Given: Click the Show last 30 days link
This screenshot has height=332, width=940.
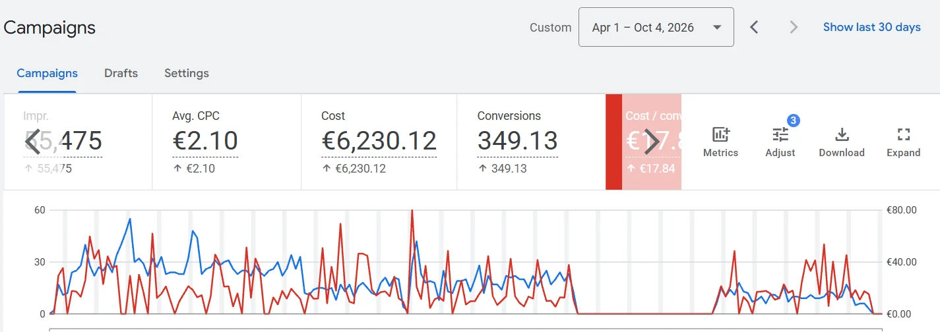Looking at the screenshot, I should pyautogui.click(x=872, y=27).
